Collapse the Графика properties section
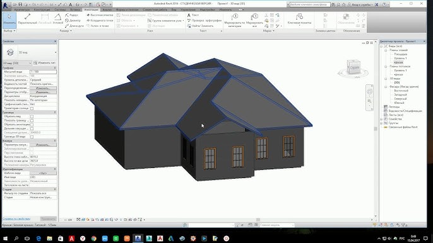433x243 pixels. (x=55, y=67)
